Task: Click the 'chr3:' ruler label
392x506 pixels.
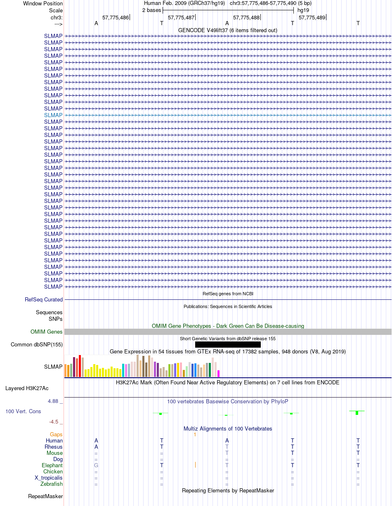Action: (57, 17)
